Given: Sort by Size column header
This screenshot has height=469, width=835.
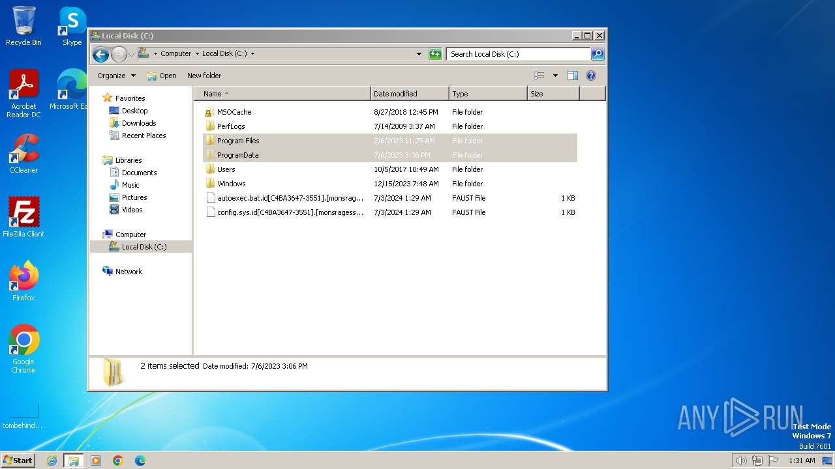Looking at the screenshot, I should coord(553,94).
